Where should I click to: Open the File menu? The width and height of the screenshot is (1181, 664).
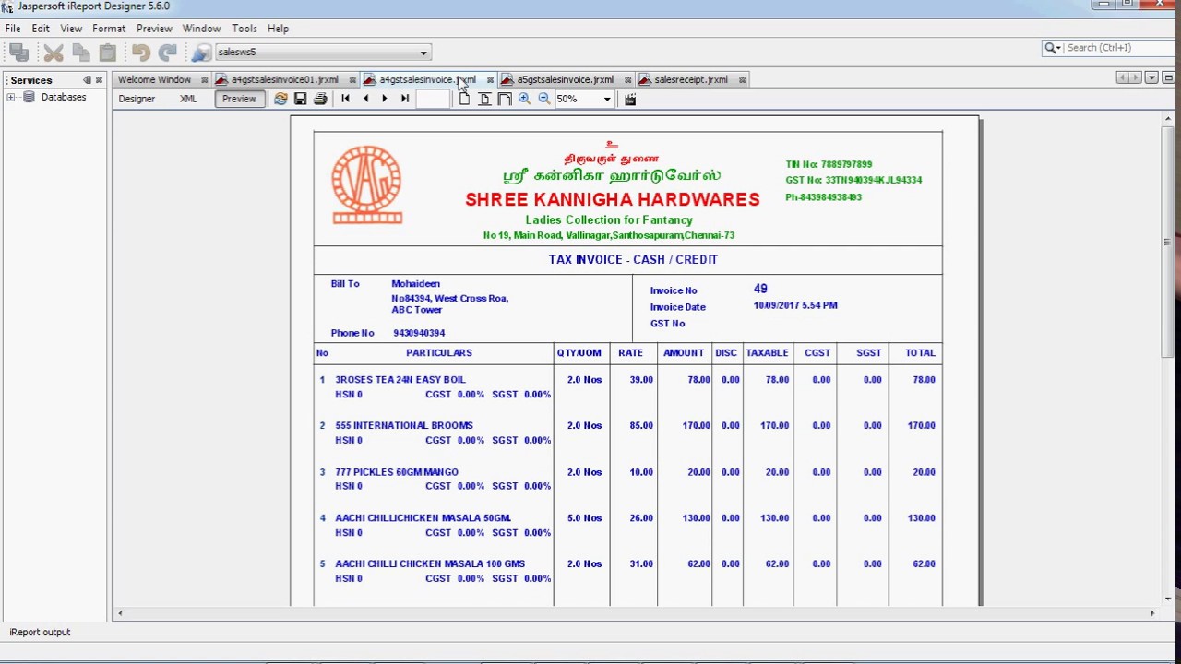point(13,29)
